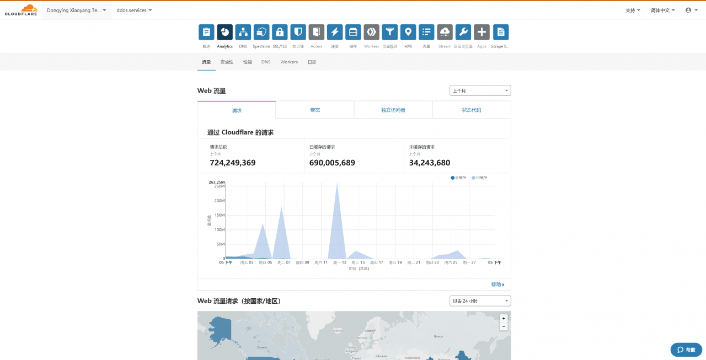Open the 上个月 time range dropdown

(x=480, y=90)
